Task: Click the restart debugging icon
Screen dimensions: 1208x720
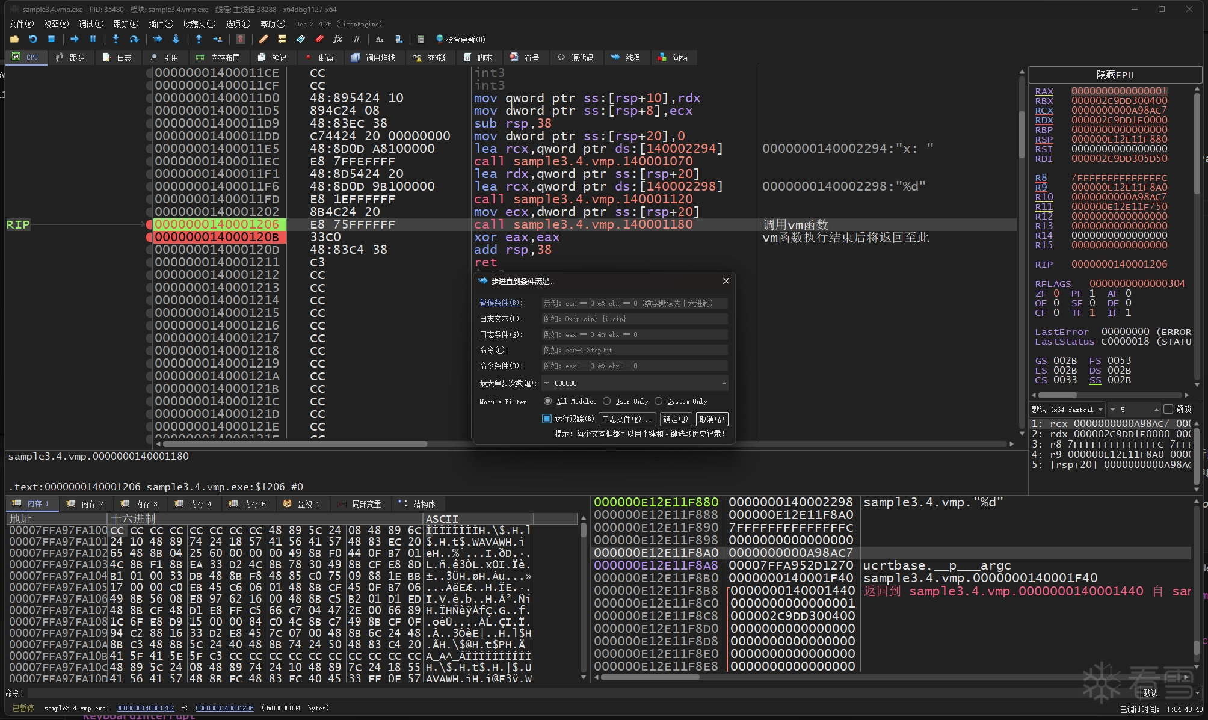Action: click(x=33, y=39)
